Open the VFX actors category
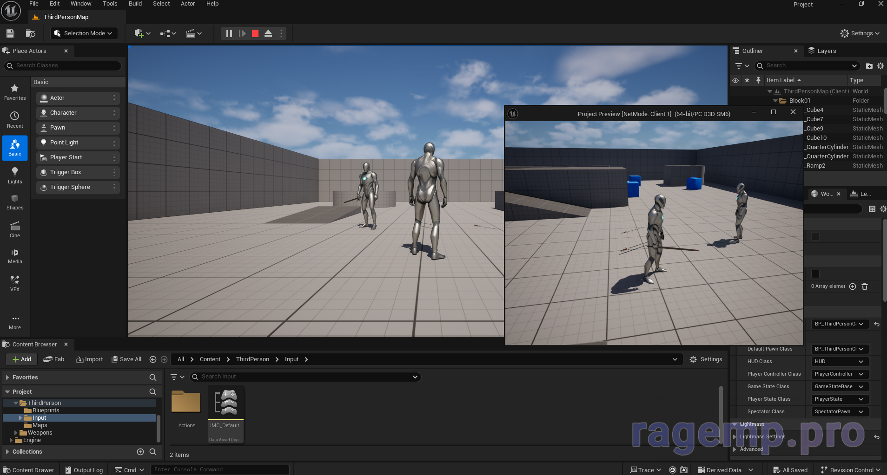This screenshot has height=475, width=887. pos(15,283)
